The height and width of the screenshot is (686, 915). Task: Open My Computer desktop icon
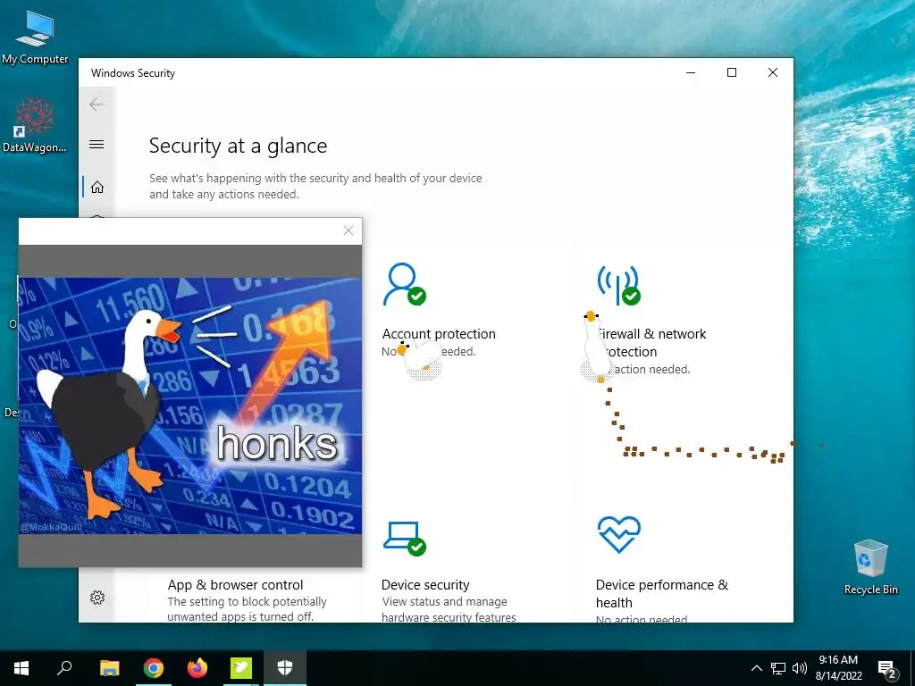[x=35, y=37]
